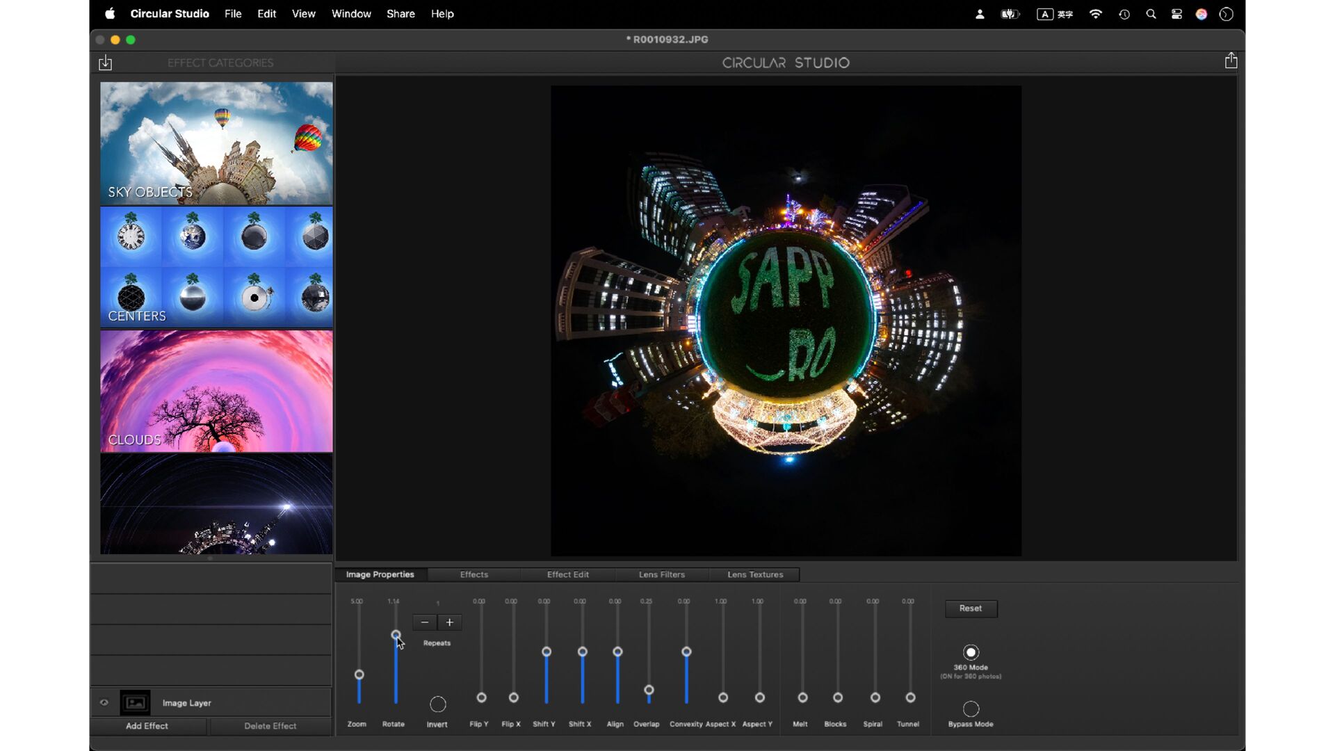The image size is (1335, 751).
Task: Click the import image icon at top left
Action: click(105, 63)
